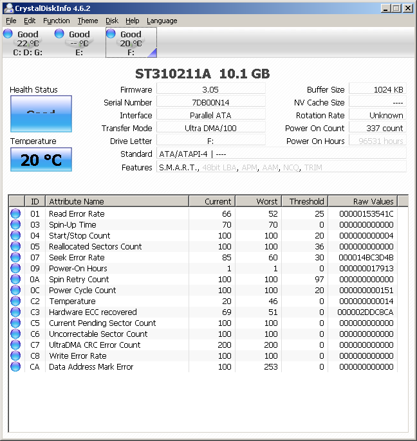
Task: Click status orb of Reallocated Sectors Count row
Action: click(15, 246)
